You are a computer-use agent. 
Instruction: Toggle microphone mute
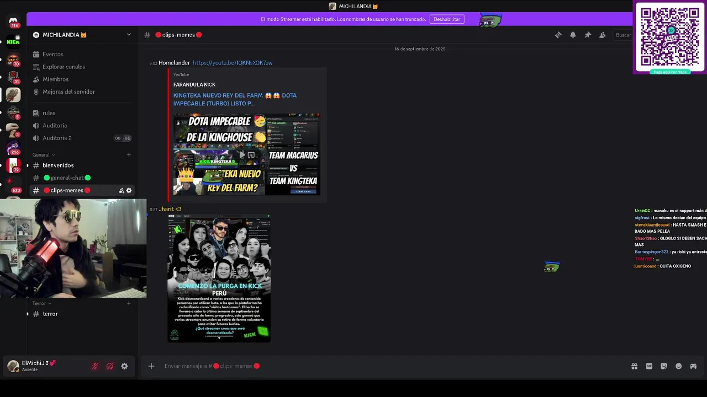[x=95, y=366]
